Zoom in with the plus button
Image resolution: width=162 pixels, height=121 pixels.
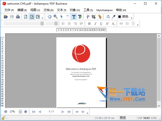[x=26, y=112]
